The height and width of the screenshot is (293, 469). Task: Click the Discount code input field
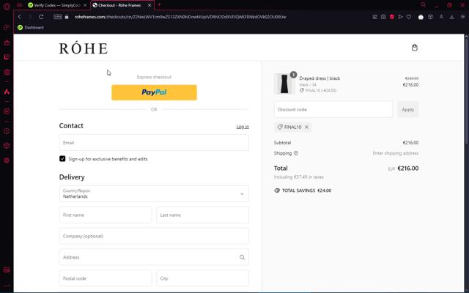tap(333, 109)
